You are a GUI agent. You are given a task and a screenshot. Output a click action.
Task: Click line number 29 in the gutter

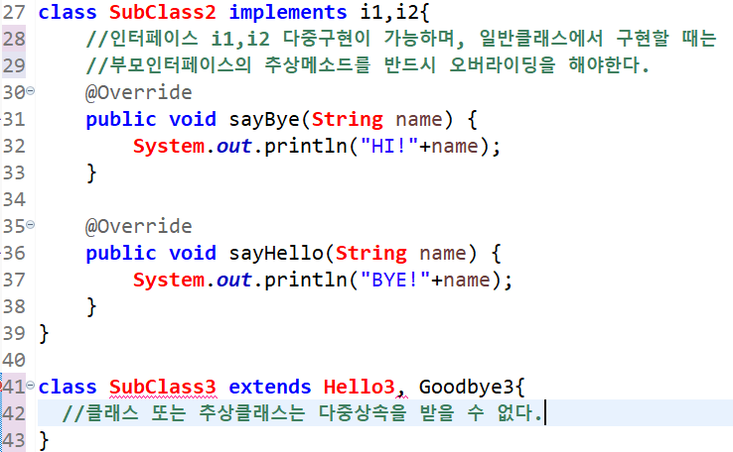(x=14, y=65)
